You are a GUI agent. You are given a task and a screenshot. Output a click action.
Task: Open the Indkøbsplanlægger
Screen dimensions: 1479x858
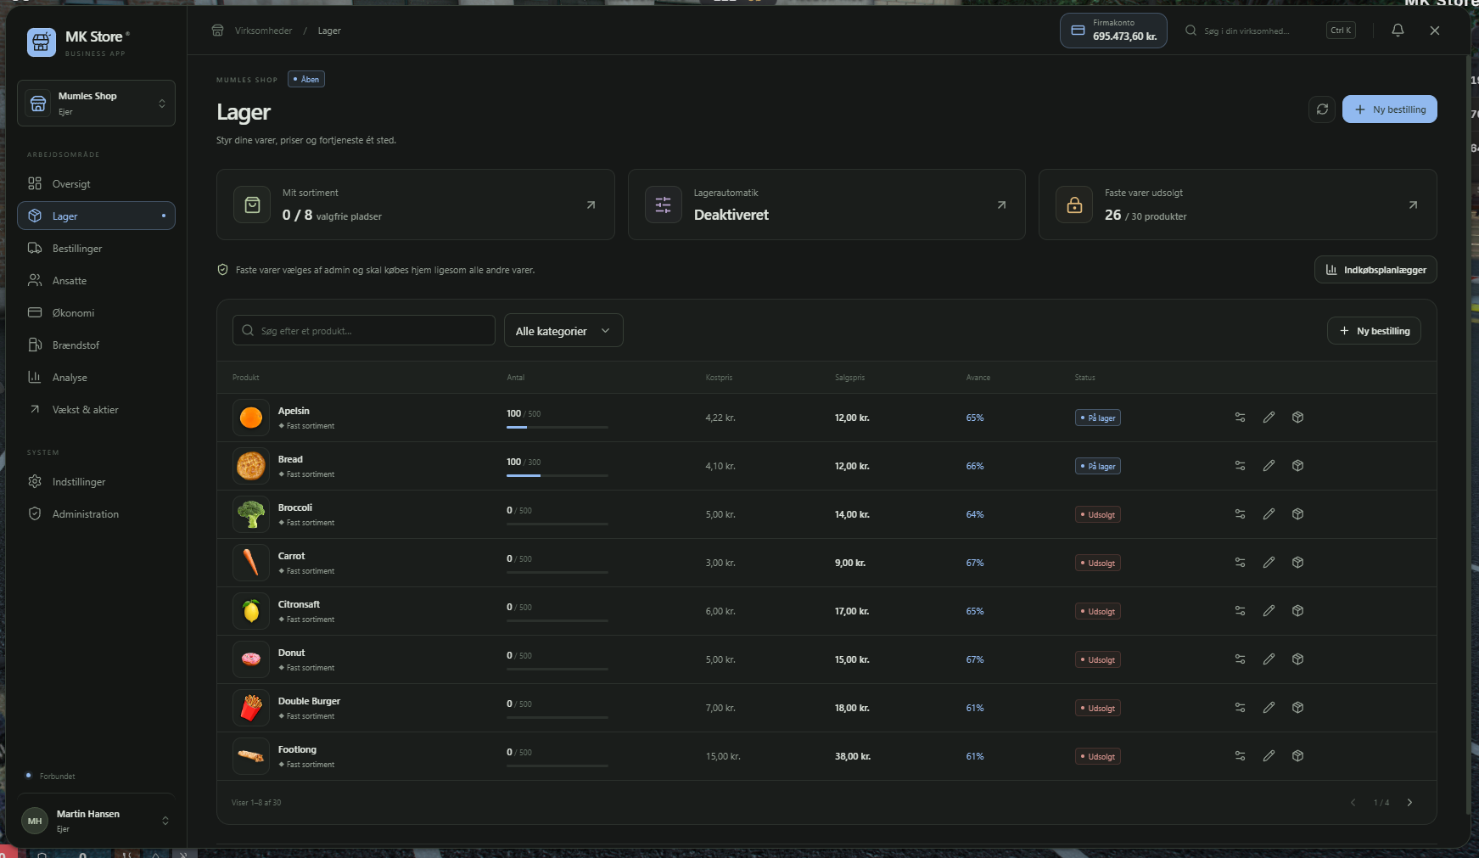1375,270
